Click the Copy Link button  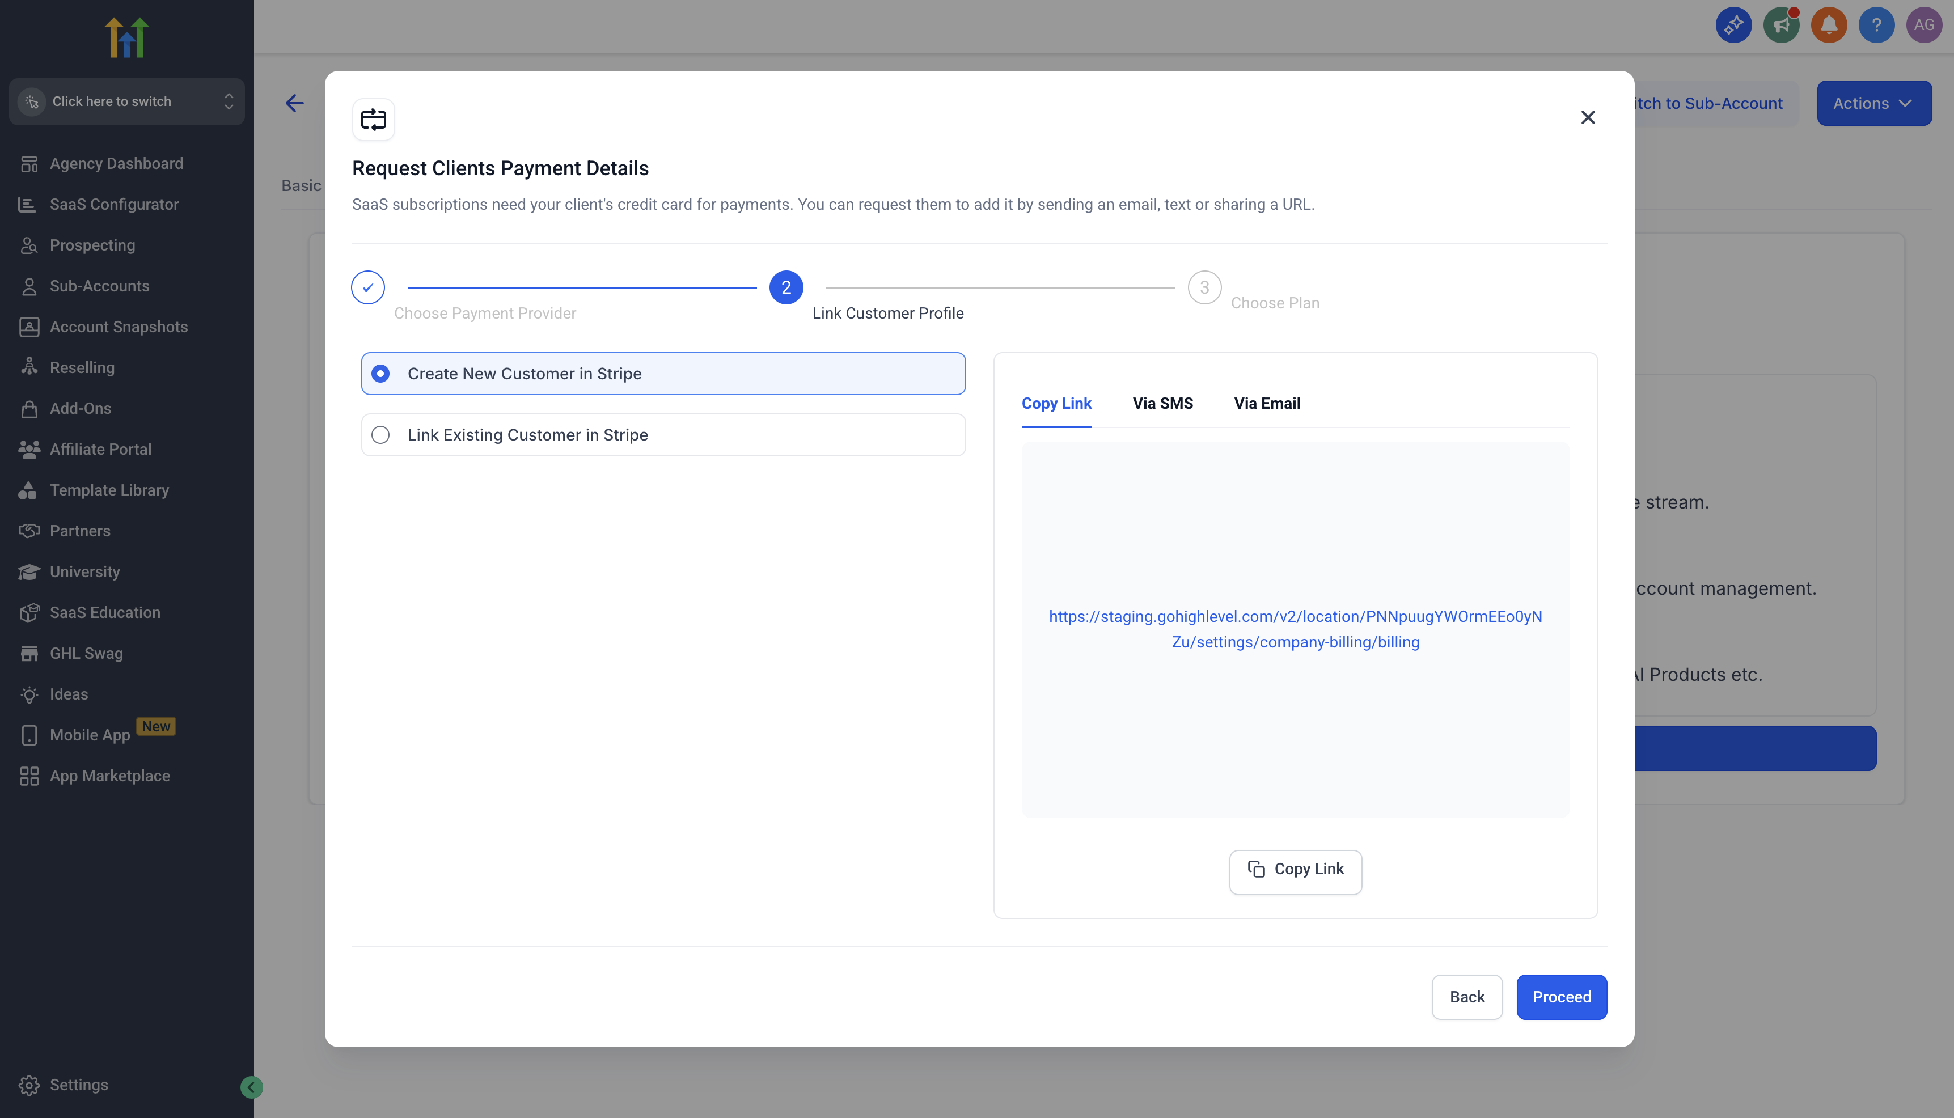coord(1295,870)
